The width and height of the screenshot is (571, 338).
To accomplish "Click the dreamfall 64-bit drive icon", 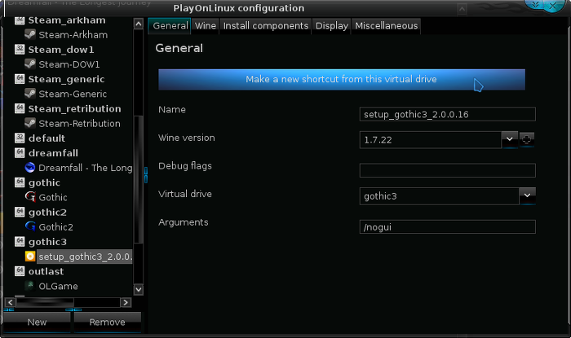I will point(20,152).
